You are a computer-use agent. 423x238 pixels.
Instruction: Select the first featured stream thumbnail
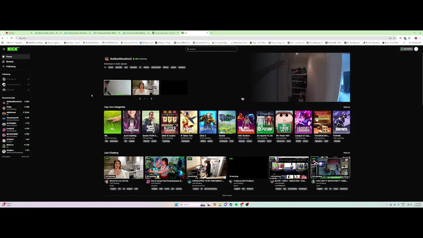click(x=117, y=88)
